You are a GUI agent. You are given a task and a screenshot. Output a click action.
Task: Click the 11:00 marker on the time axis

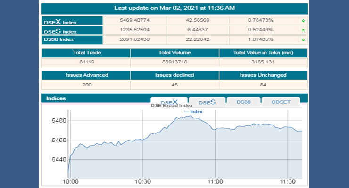(215, 181)
